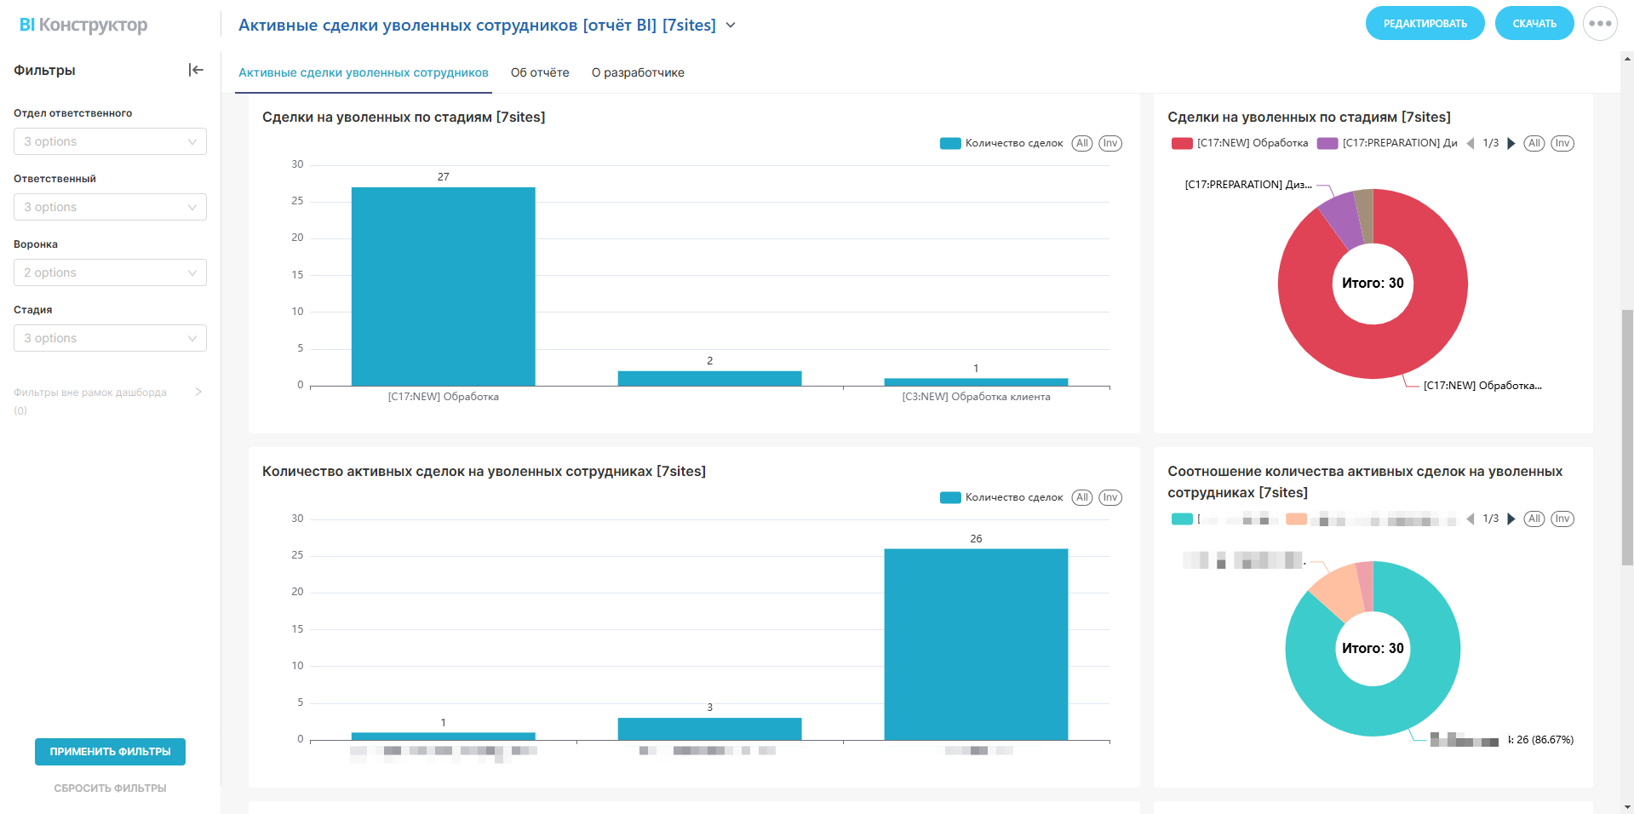Viewport: 1634px width, 814px height.
Task: Click the ПРИМЕНИТЬ ФИЛЬТРЫ button
Action: [110, 751]
